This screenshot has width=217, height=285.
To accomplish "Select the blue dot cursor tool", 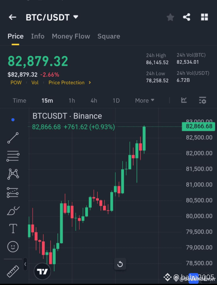I will [13, 120].
